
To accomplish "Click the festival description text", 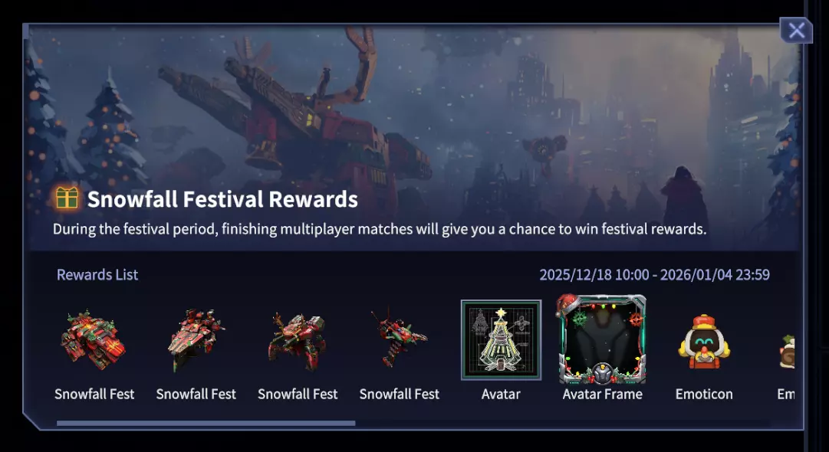I will tap(379, 229).
